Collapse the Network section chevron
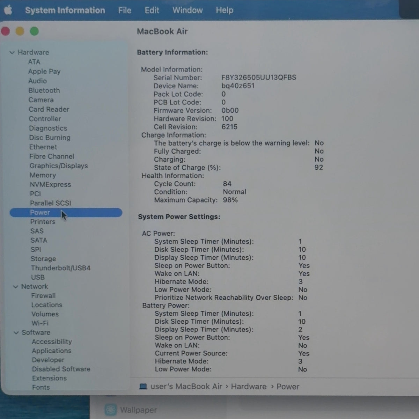Viewport: 419px width, 419px height. coord(15,287)
